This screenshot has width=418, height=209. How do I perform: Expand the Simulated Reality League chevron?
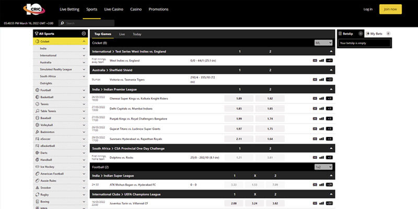pos(84,69)
